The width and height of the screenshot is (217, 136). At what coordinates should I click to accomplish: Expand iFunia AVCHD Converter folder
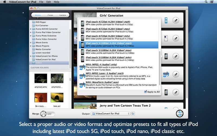click(x=31, y=29)
